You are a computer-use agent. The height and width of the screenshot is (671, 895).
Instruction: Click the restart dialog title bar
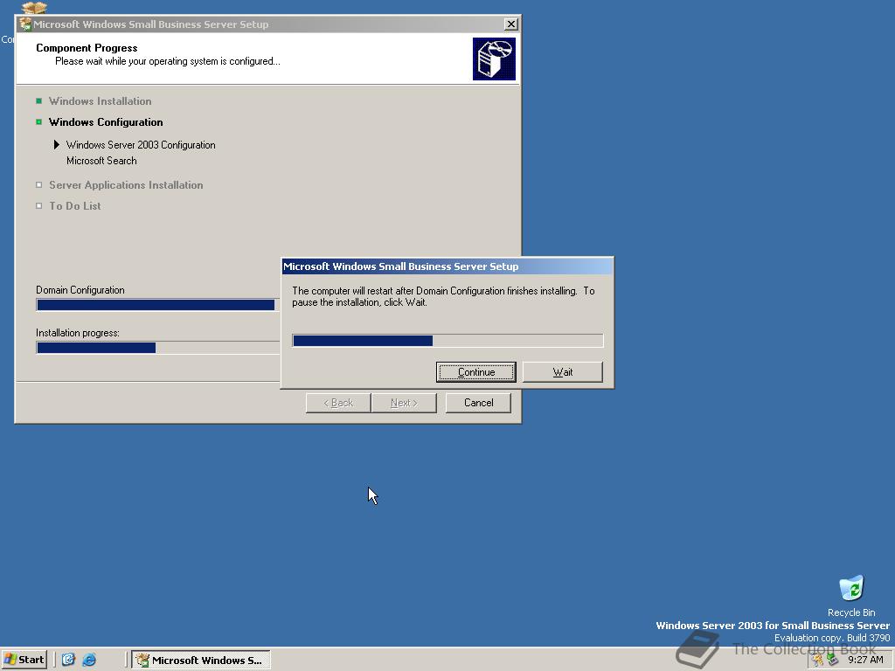point(447,266)
